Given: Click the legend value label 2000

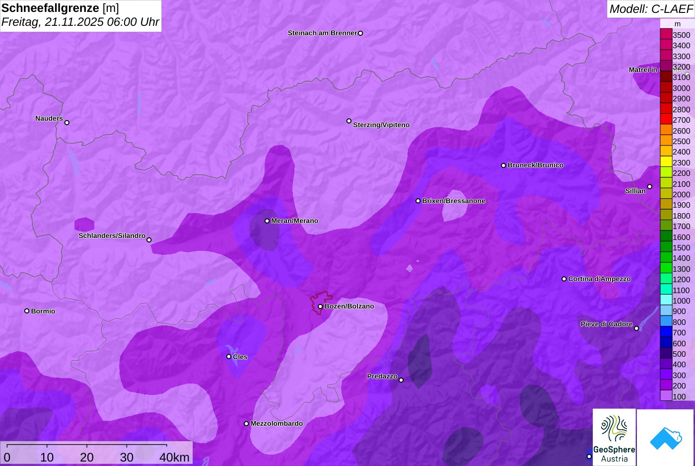Looking at the screenshot, I should [x=681, y=195].
